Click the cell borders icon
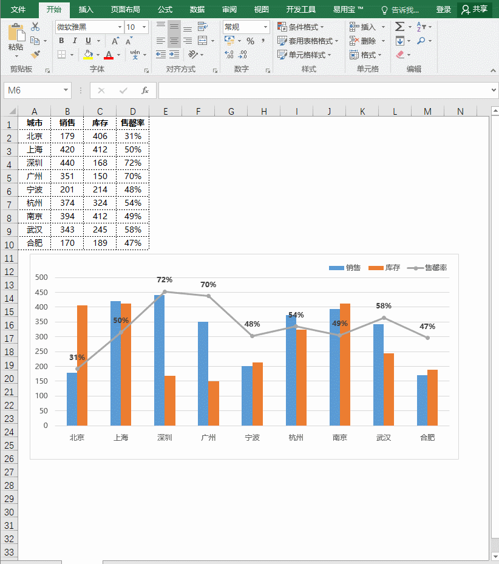Viewport: 499px width, 564px height. pos(61,55)
